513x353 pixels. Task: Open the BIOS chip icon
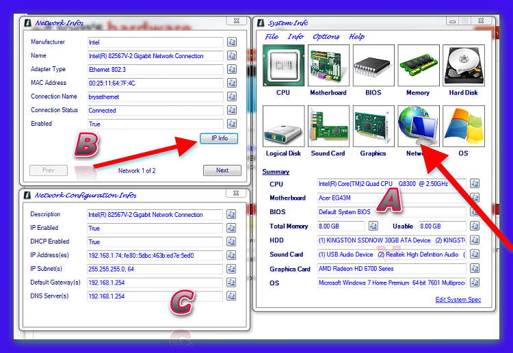[373, 66]
